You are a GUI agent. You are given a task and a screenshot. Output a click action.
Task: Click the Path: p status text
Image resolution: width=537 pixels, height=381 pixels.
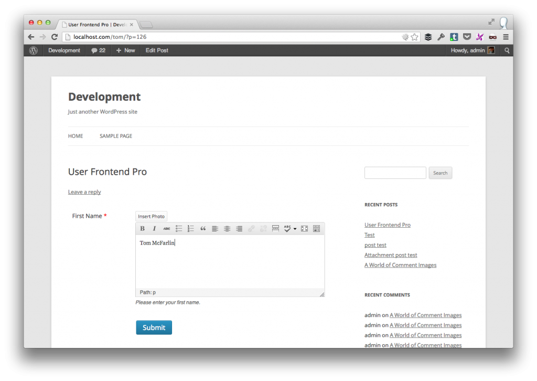click(147, 292)
